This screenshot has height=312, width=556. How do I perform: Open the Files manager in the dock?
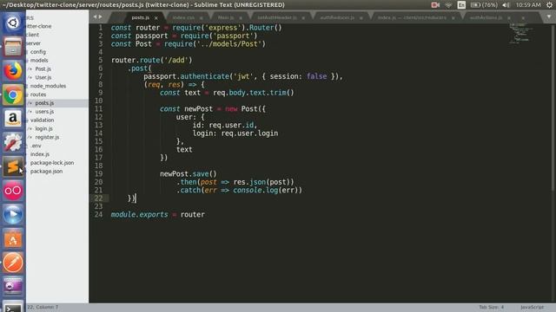tap(13, 47)
